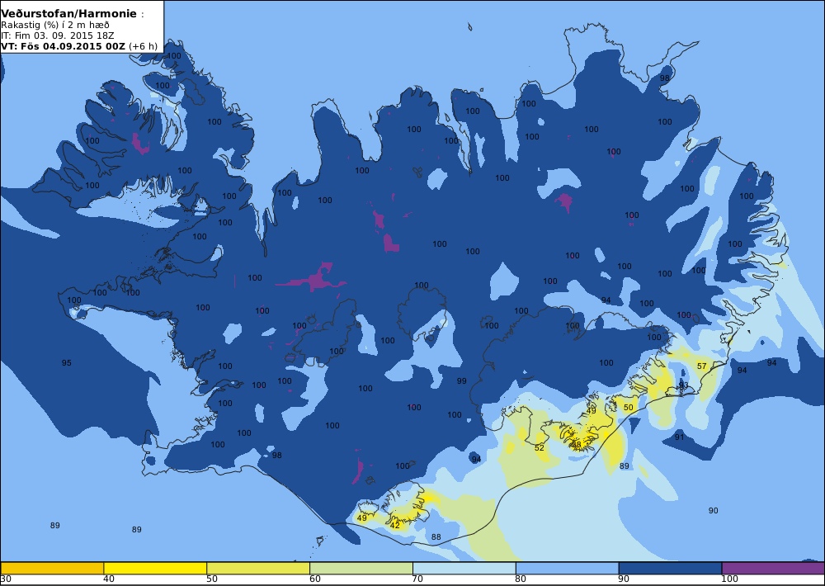The height and width of the screenshot is (586, 825).
Task: Click the humidity value 52 in the southeast
Action: [540, 447]
